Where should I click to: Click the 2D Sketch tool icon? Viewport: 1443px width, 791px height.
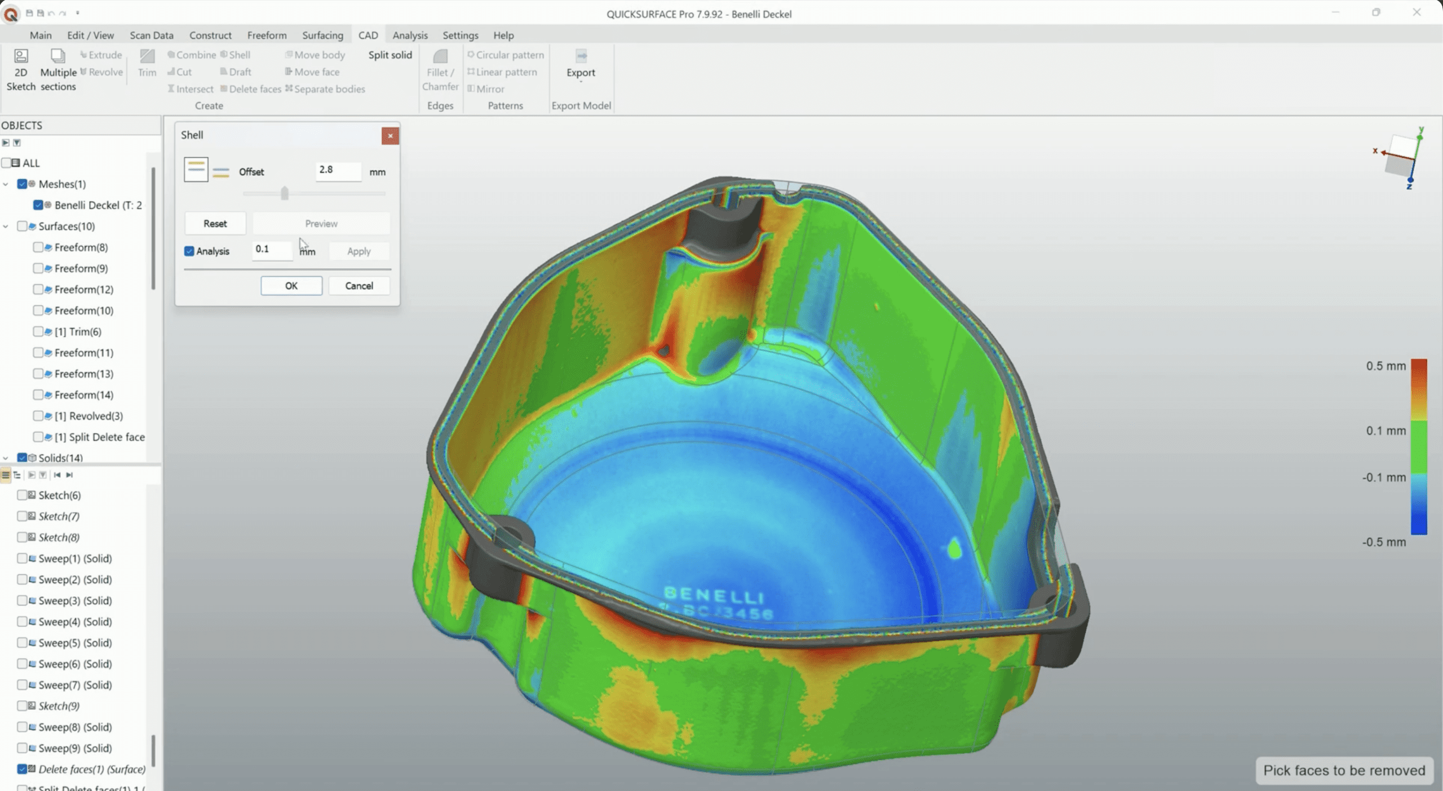click(21, 56)
